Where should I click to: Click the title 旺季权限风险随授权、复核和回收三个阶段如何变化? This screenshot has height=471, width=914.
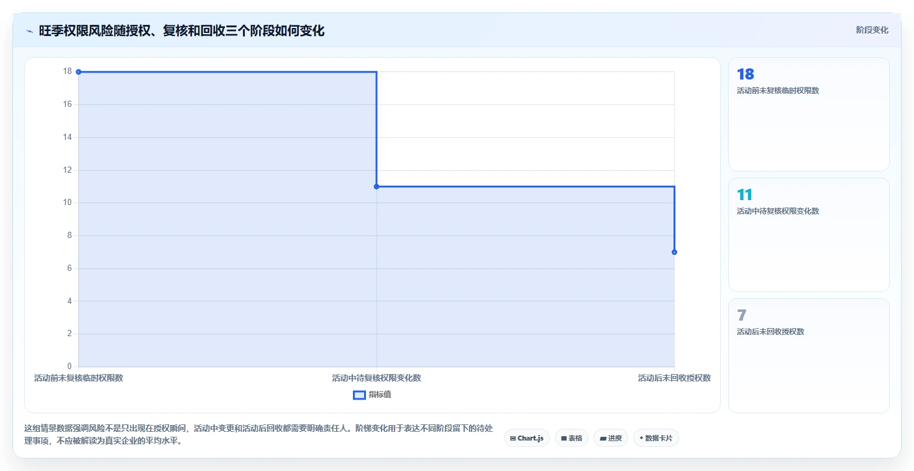click(181, 30)
